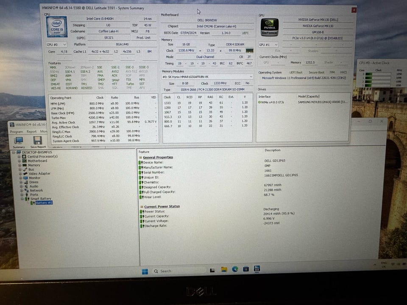
Task: Collapse the DESKTOP-BHSMFUS root node
Action: 14,152
